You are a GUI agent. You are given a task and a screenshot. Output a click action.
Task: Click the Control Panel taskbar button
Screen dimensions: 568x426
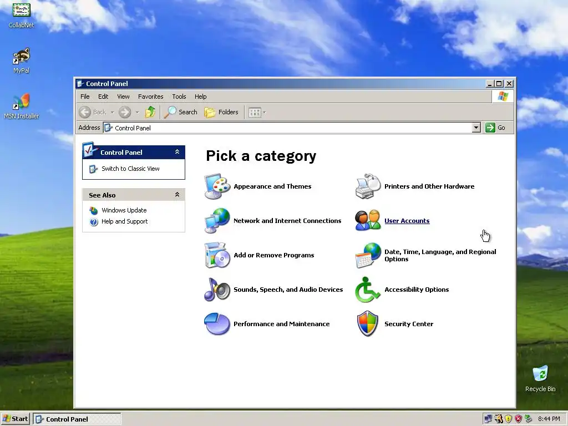(x=77, y=419)
